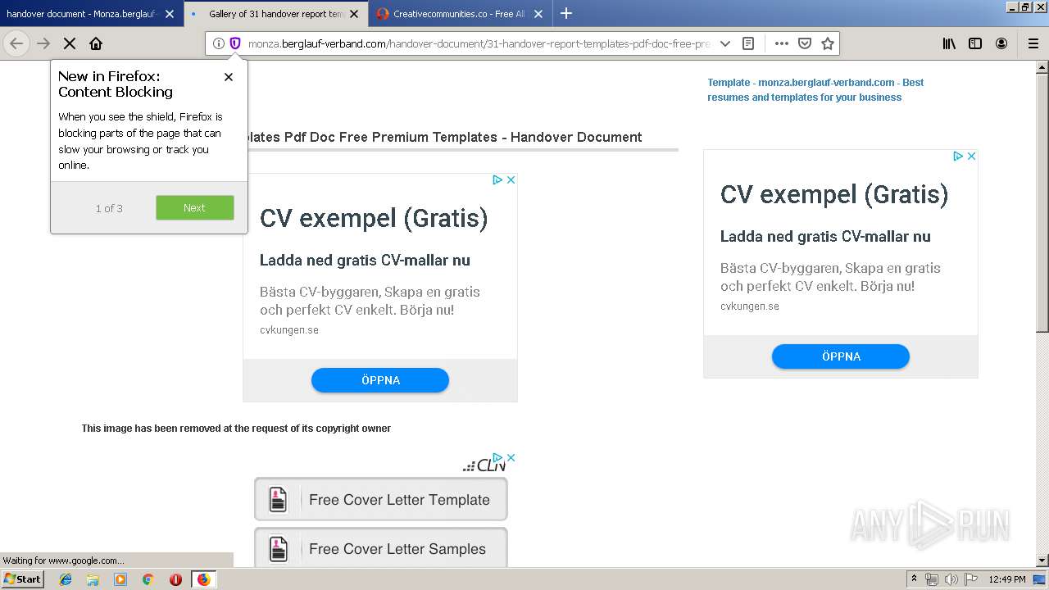Viewport: 1049px width, 590px height.
Task: Switch to Creativecommunities.co tab
Action: point(460,14)
